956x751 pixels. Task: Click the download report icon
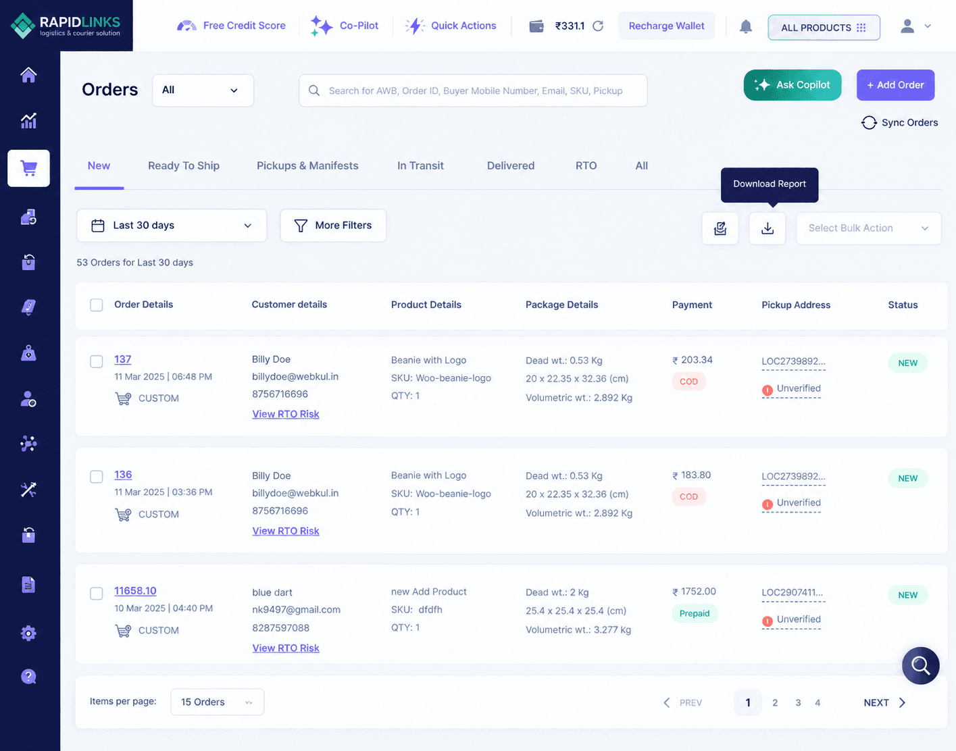768,228
